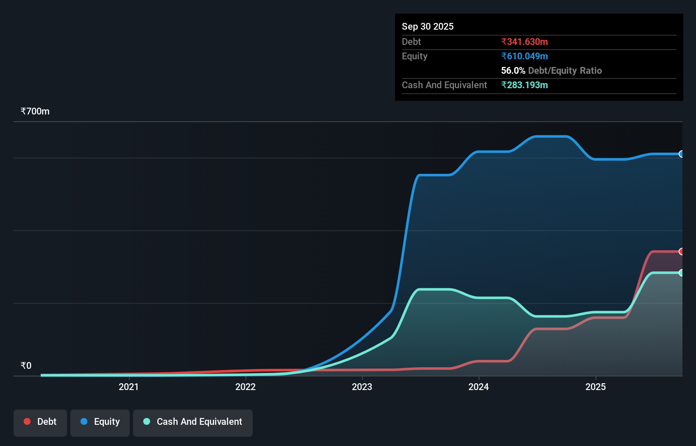696x446 pixels.
Task: Toggle the Equity series legend button
Action: point(100,423)
